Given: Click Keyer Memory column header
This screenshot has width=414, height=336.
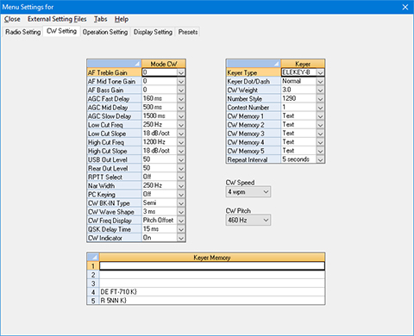Looking at the screenshot, I should pyautogui.click(x=212, y=258).
